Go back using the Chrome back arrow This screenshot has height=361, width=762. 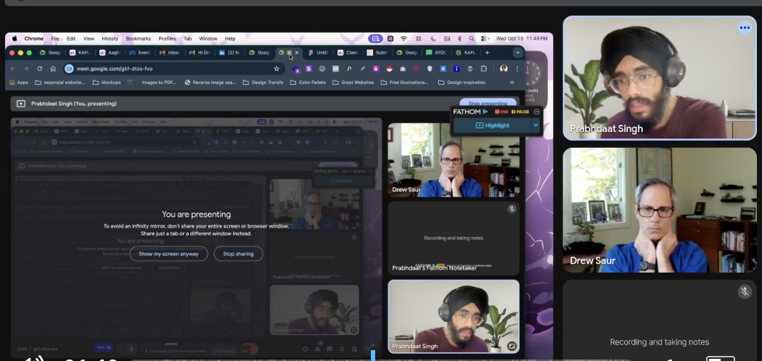pyautogui.click(x=13, y=69)
